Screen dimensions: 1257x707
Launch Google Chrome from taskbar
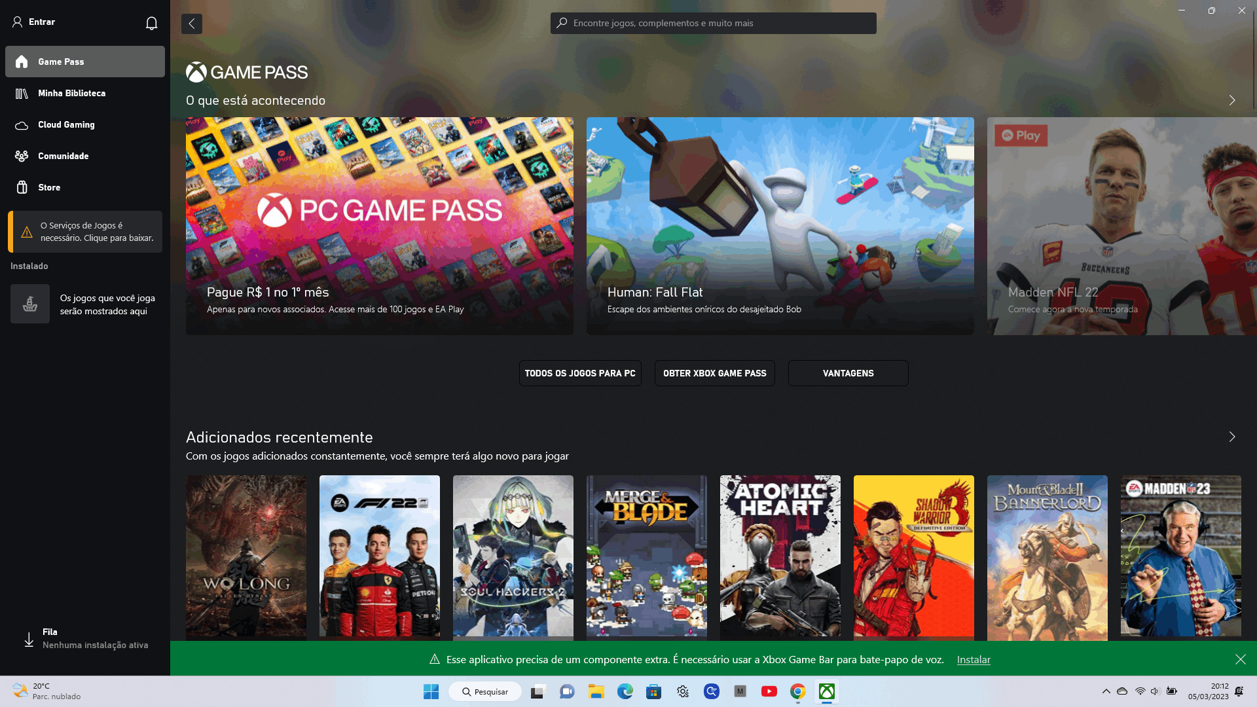coord(798,691)
